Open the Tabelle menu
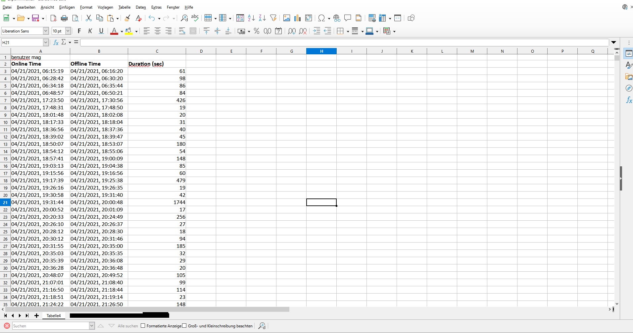Screen dimensions: 633x333 pos(124,7)
